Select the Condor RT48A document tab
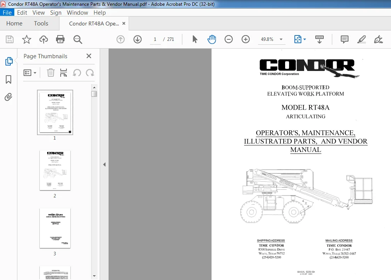Screen dimensions: 391x280 [x=94, y=24]
